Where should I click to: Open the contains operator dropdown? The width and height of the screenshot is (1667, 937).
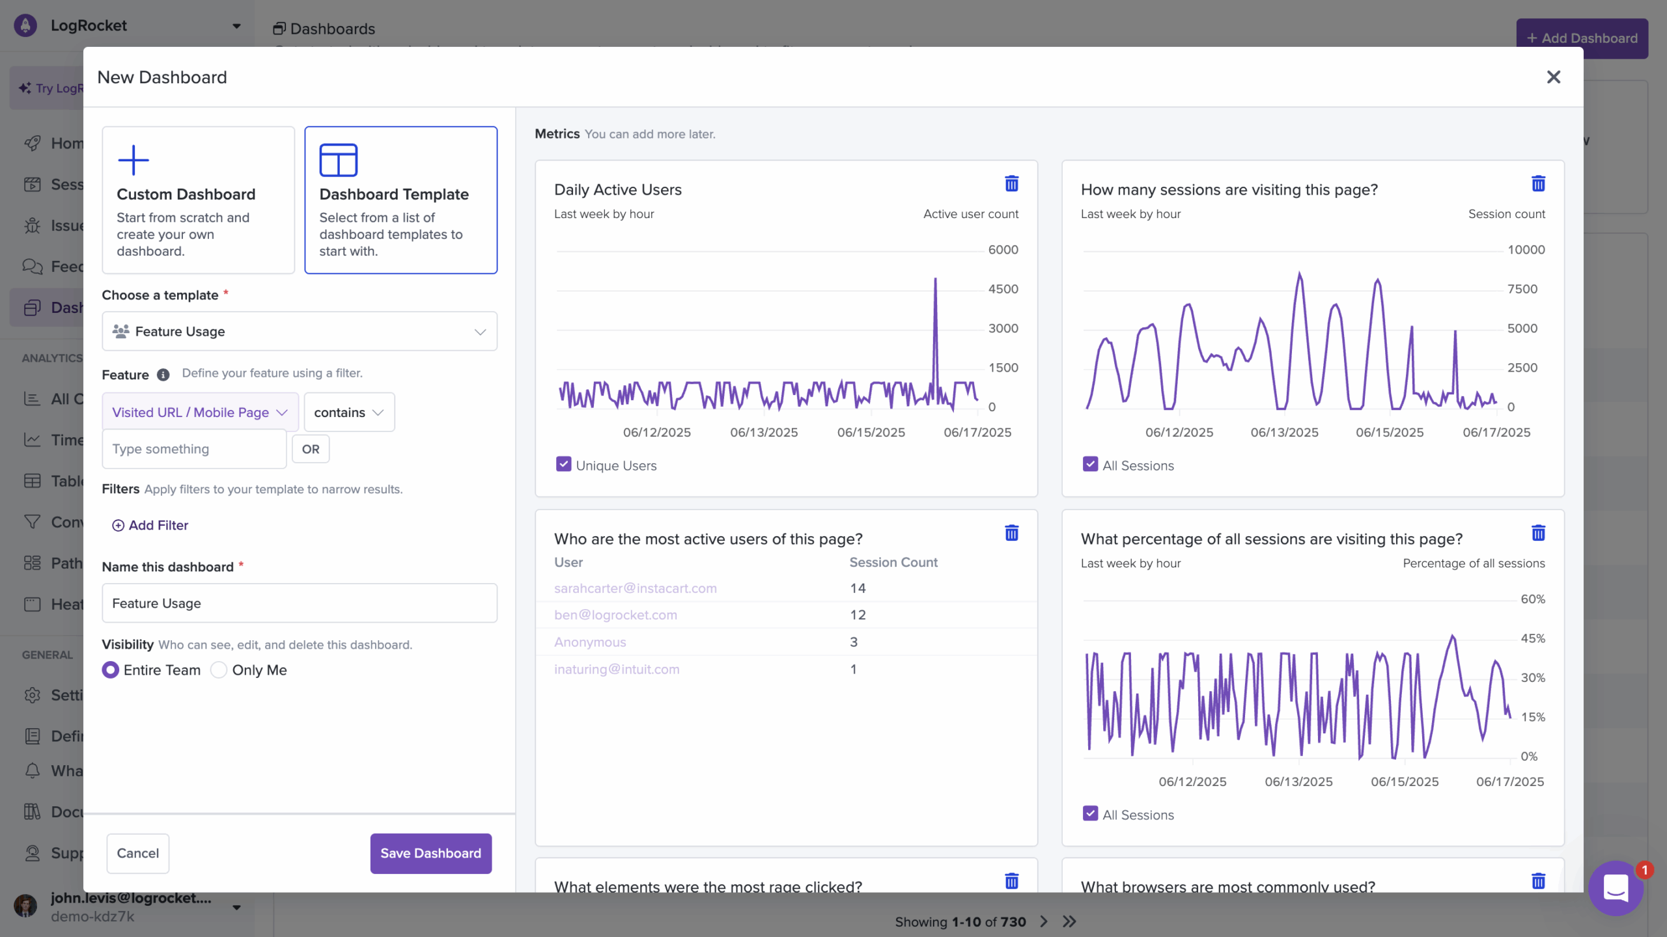pos(349,413)
